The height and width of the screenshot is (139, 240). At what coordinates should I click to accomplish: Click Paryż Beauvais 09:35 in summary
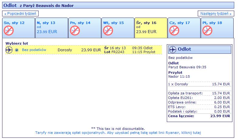tap(187, 67)
